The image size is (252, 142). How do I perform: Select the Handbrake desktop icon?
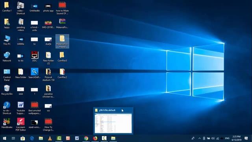click(7, 123)
